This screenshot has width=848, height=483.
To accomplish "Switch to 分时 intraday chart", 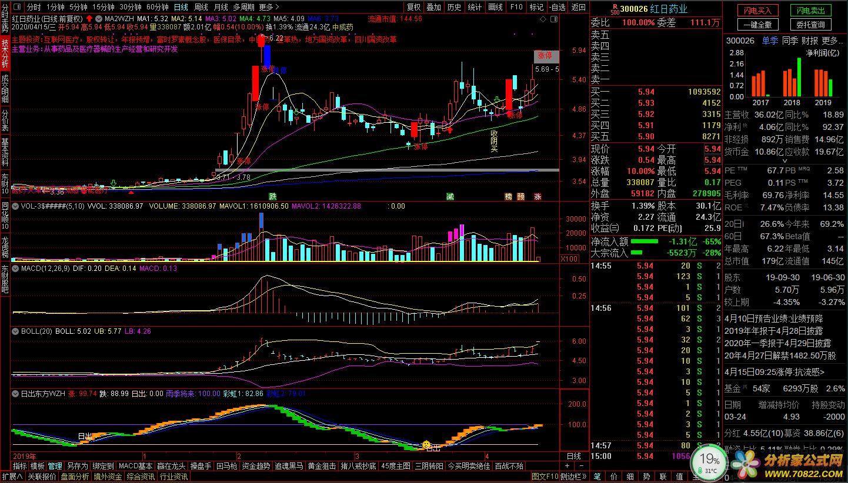I will pyautogui.click(x=34, y=7).
